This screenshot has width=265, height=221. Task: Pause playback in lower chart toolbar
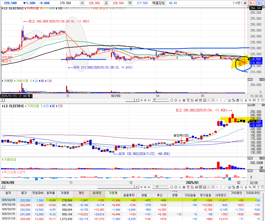145,187
